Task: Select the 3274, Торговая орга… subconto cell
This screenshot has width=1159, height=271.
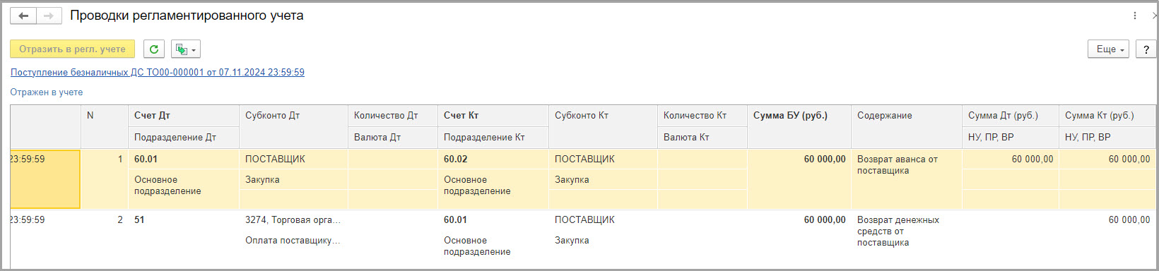Action: coord(294,220)
